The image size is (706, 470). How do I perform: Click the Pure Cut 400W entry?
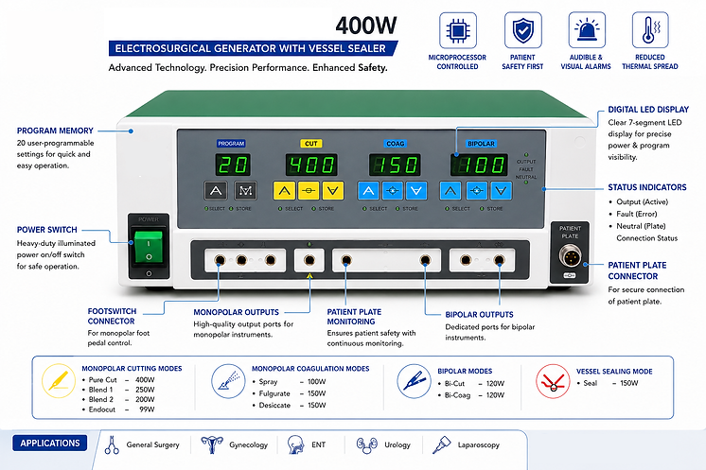pos(119,380)
